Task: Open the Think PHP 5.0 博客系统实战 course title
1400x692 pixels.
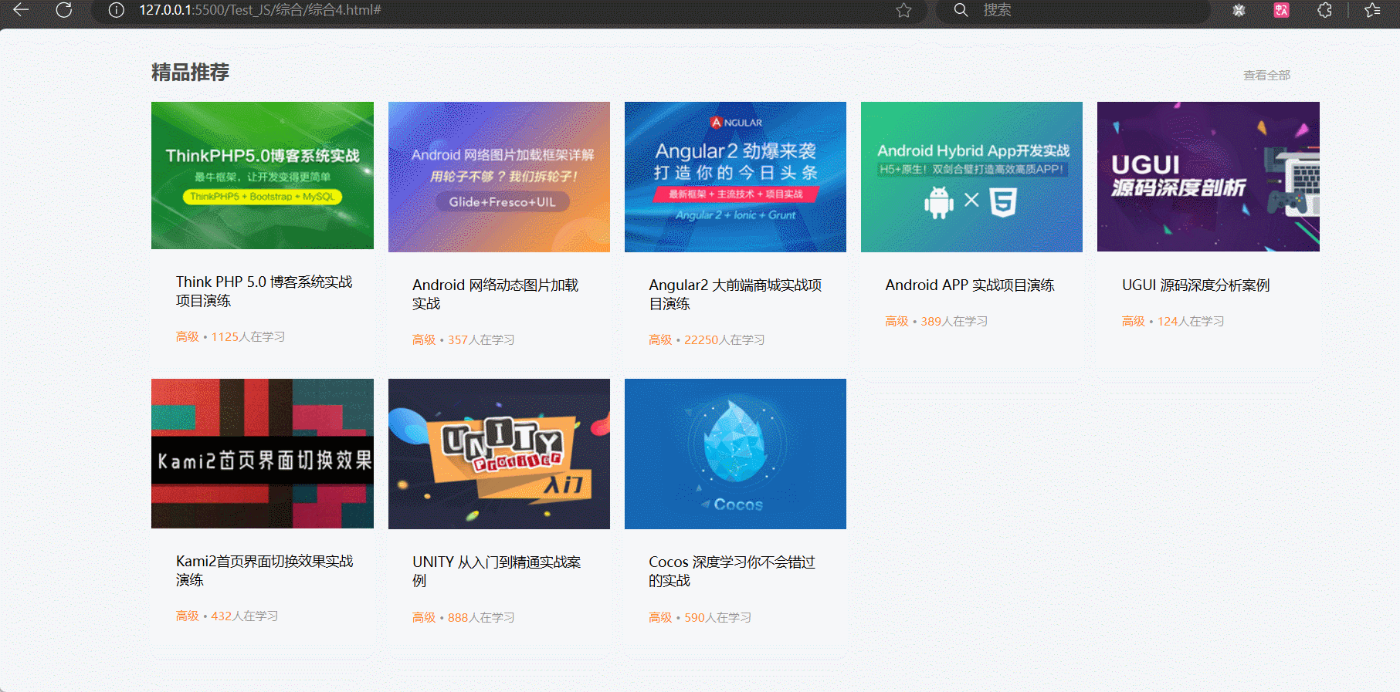Action: pyautogui.click(x=263, y=291)
